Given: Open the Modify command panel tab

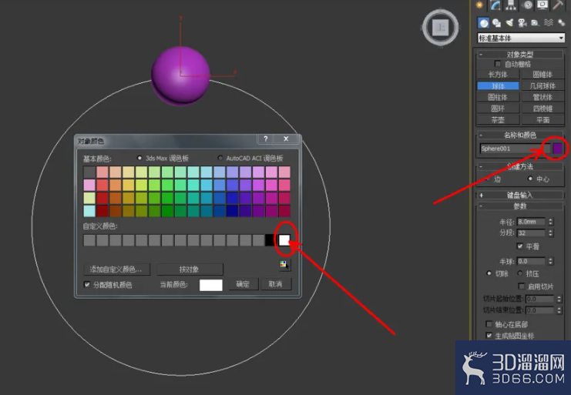Looking at the screenshot, I should (x=495, y=5).
